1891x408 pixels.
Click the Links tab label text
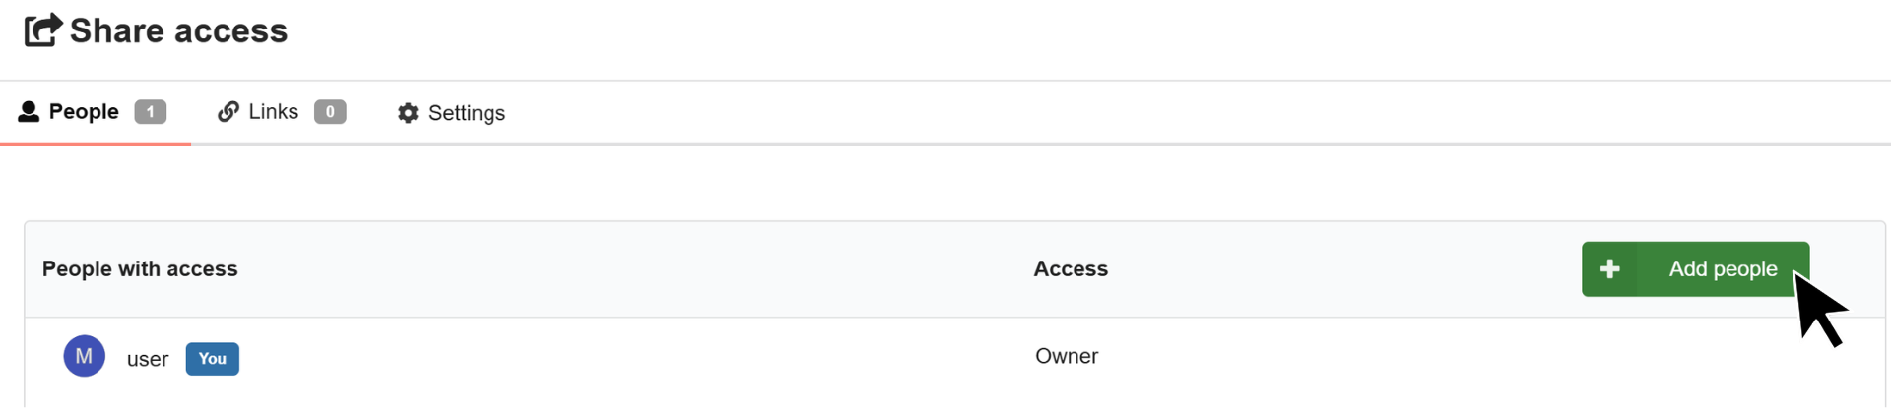[274, 112]
